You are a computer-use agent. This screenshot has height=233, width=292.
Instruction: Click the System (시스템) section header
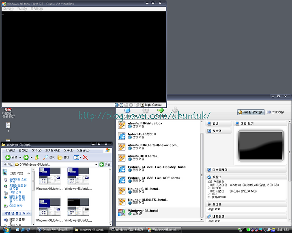coord(219,131)
